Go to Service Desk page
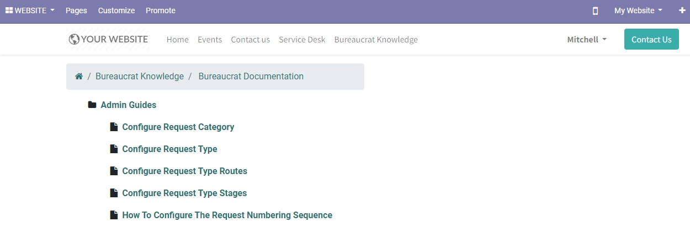690x227 pixels. [x=302, y=40]
